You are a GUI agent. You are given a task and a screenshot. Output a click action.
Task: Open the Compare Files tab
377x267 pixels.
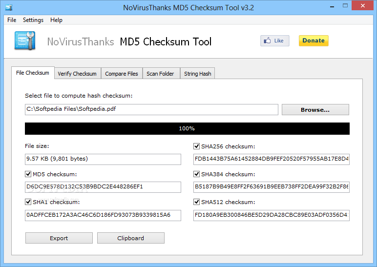(x=122, y=74)
